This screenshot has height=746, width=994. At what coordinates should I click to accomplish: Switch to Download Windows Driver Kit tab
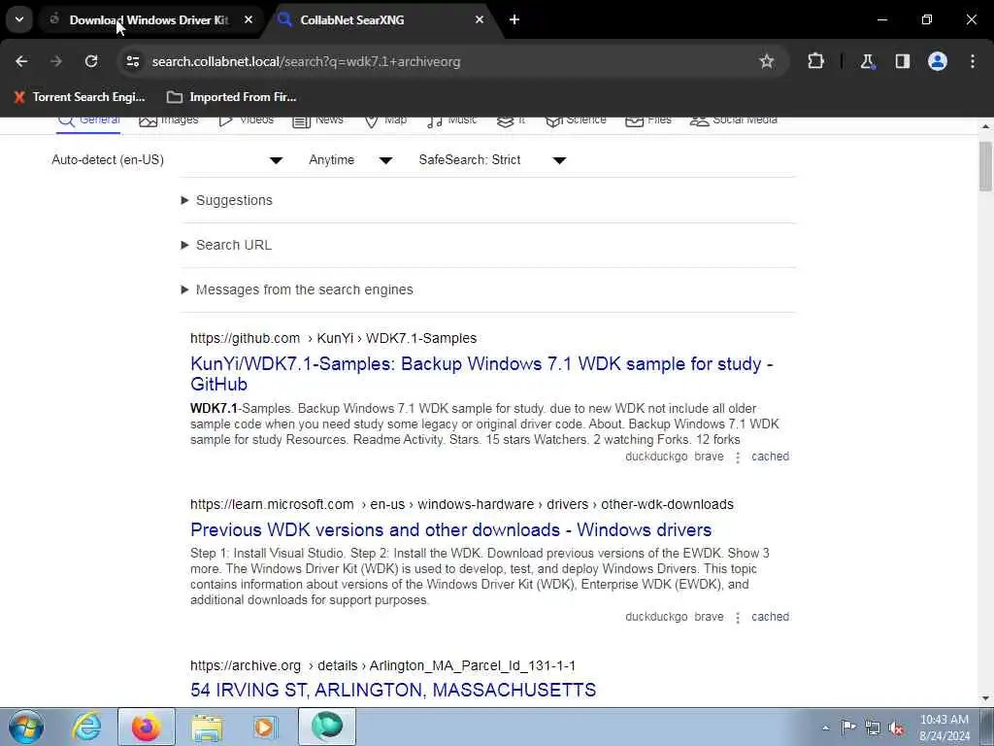149,20
